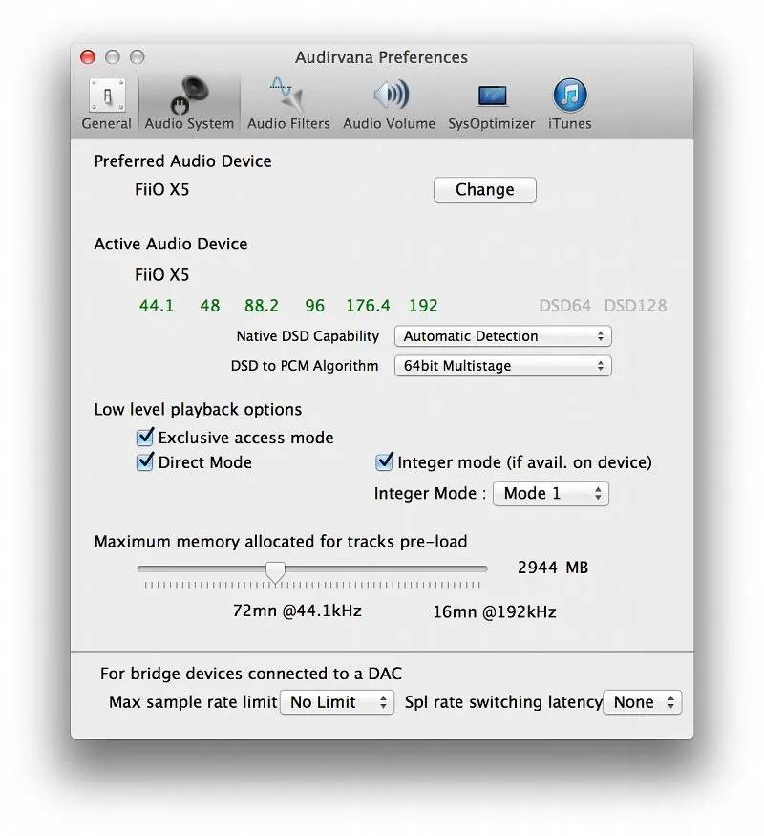
Task: Open the SysOptimizer pane
Action: (491, 104)
